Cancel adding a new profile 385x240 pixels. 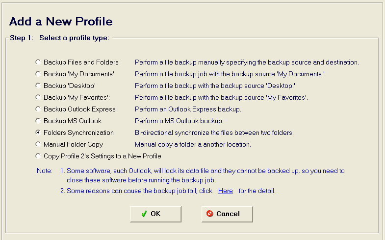[227, 214]
